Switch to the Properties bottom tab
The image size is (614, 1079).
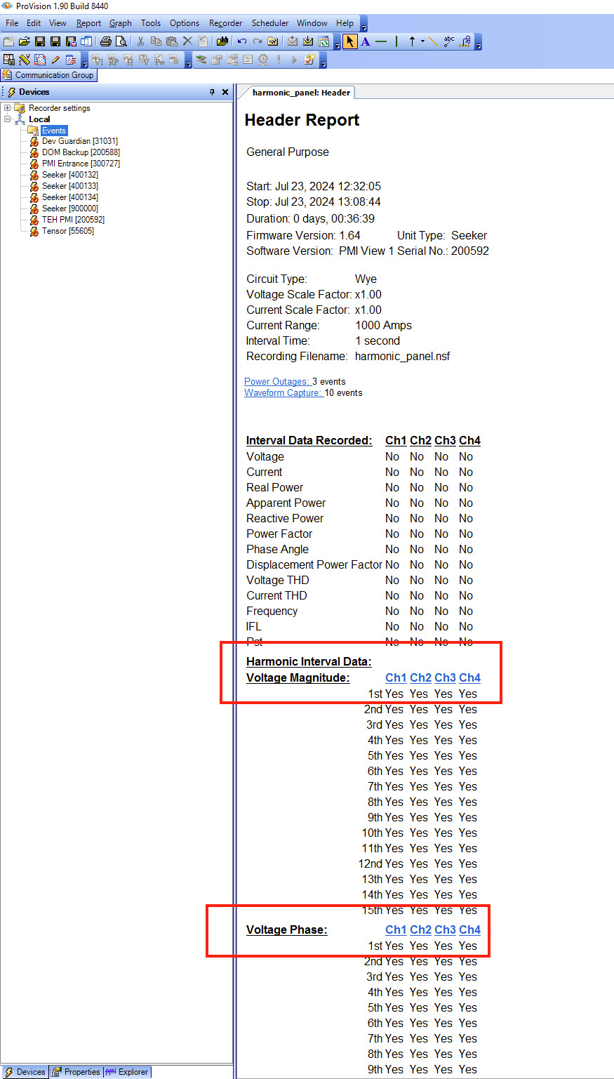[x=77, y=1072]
